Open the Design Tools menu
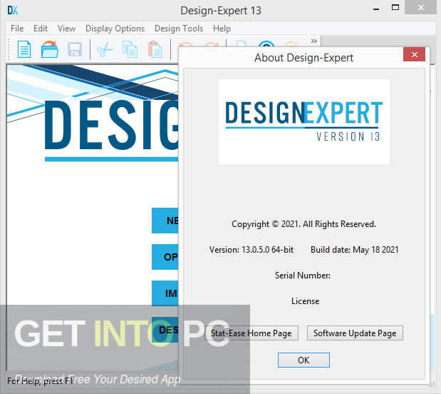Screen dimensions: 441x394 tap(179, 29)
